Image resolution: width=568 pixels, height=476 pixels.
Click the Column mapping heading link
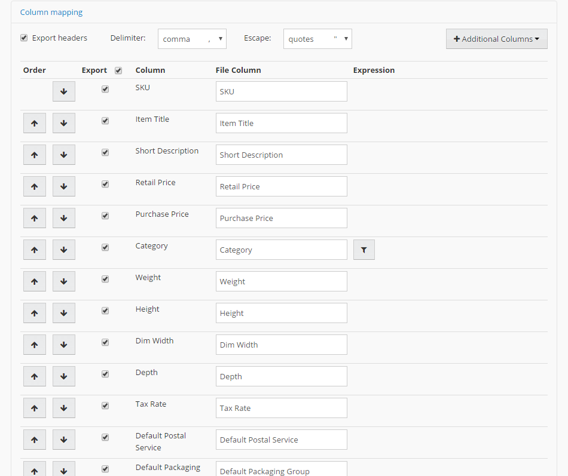coord(51,12)
